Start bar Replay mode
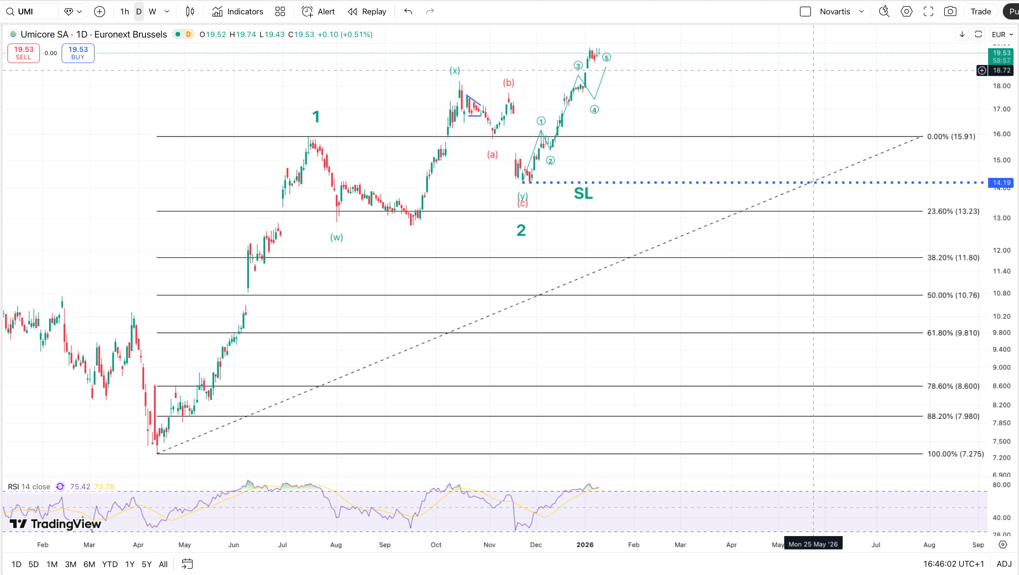Screen dimensions: 1019x575 (x=367, y=12)
